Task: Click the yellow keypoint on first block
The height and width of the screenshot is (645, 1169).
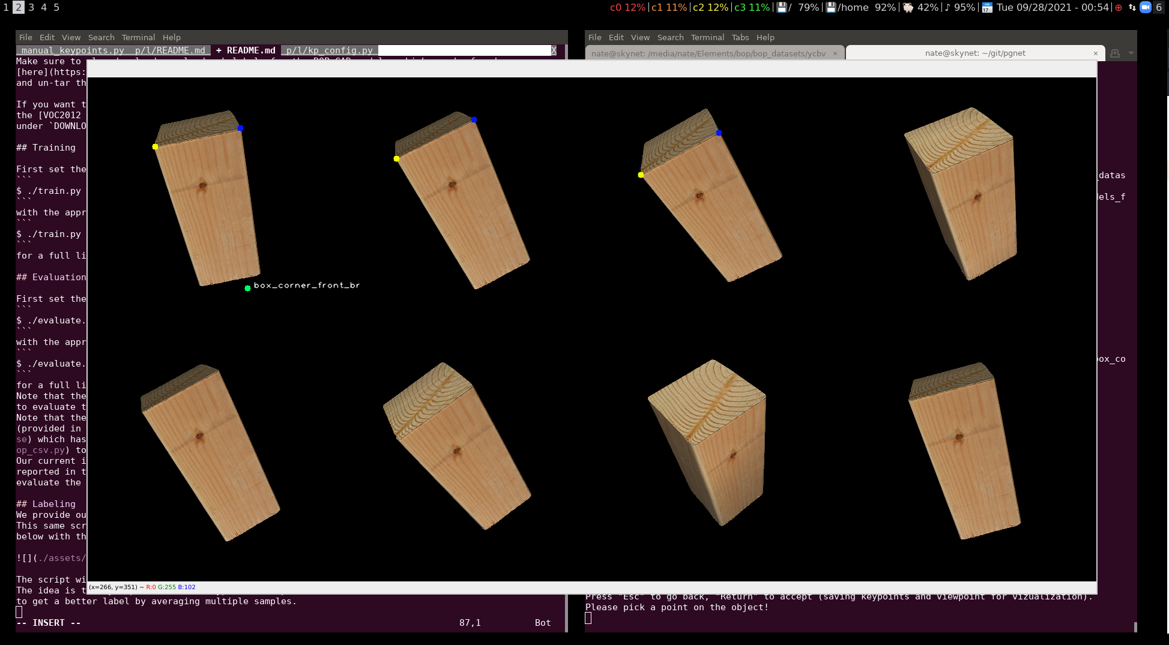Action: (155, 146)
